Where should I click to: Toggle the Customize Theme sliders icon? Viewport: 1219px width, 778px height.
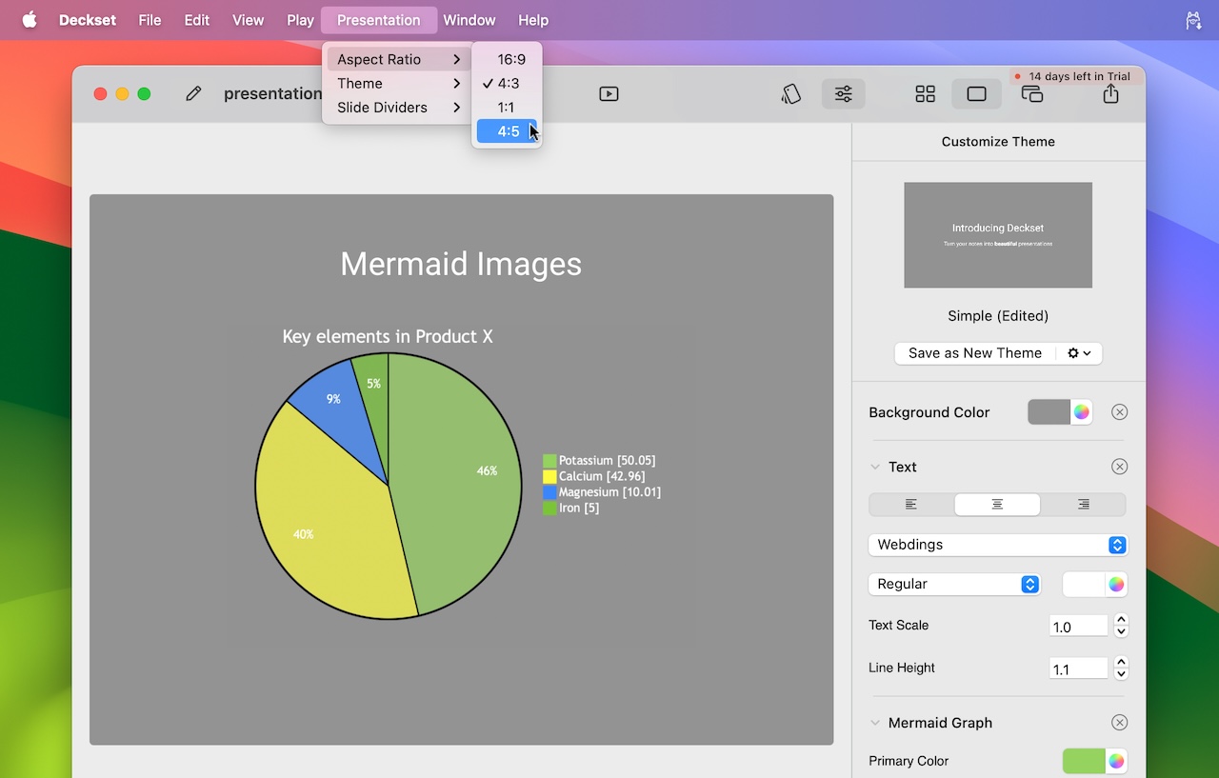pyautogui.click(x=844, y=93)
